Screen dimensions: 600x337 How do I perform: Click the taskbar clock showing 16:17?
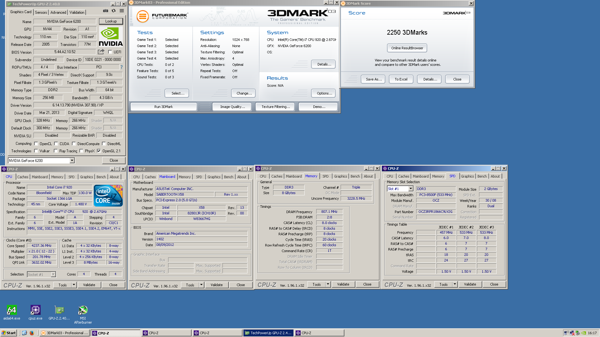[x=592, y=333]
